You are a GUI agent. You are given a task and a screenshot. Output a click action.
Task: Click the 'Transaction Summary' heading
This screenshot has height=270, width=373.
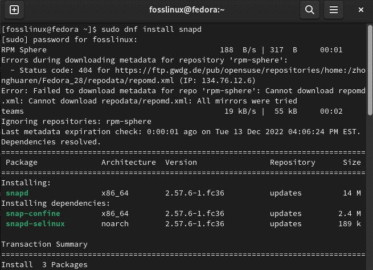click(44, 244)
